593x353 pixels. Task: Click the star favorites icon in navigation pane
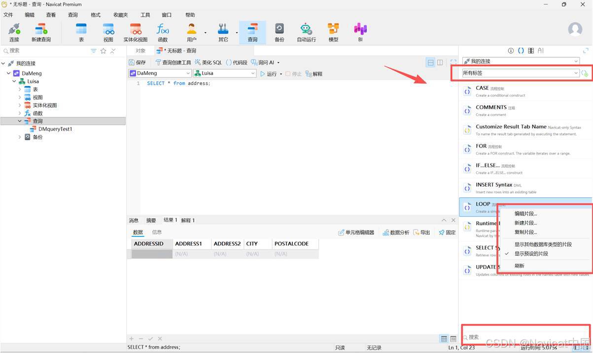(x=103, y=51)
